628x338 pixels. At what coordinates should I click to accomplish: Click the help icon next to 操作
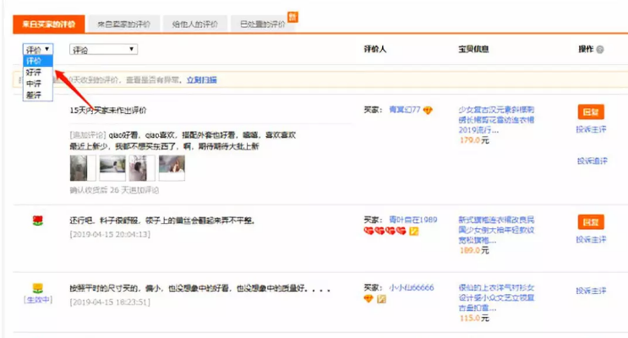(600, 50)
